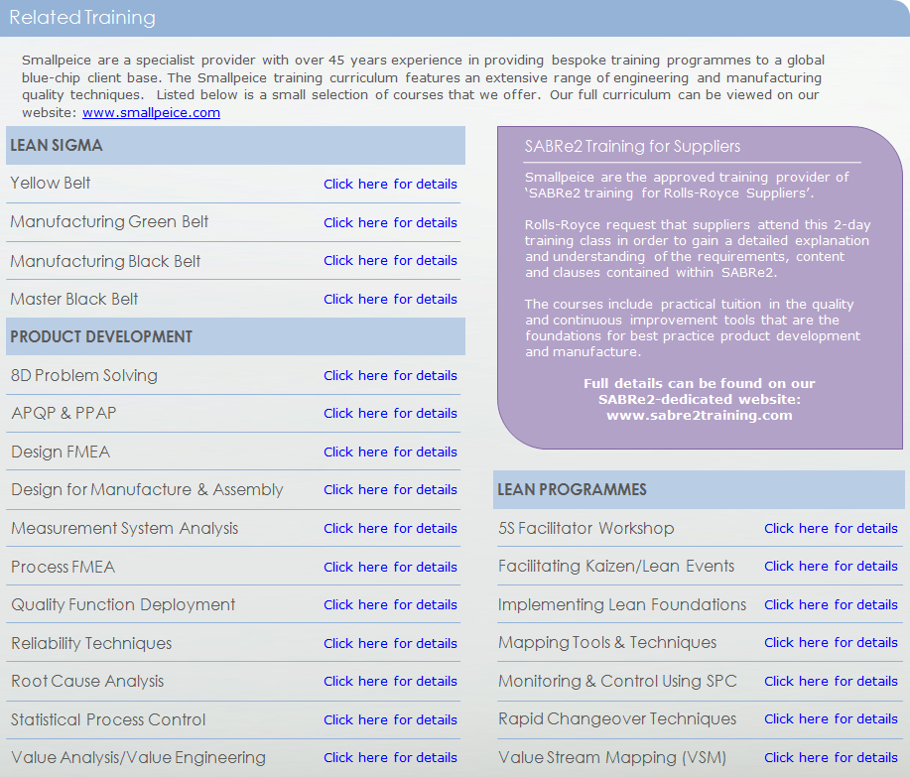Open the www.smallpeice.com website link
Screen dimensions: 910x777
pyautogui.click(x=151, y=113)
